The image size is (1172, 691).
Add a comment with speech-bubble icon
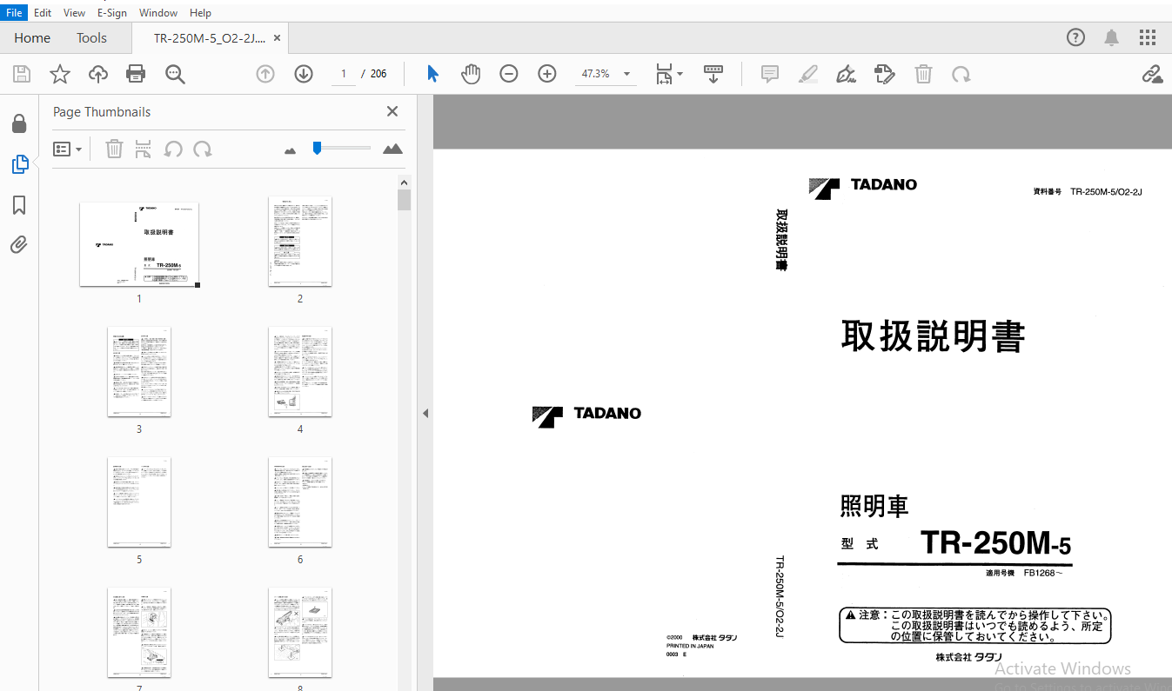[770, 74]
